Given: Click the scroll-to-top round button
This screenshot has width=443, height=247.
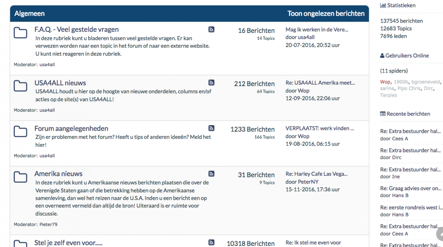Looking at the screenshot, I should 440,234.
